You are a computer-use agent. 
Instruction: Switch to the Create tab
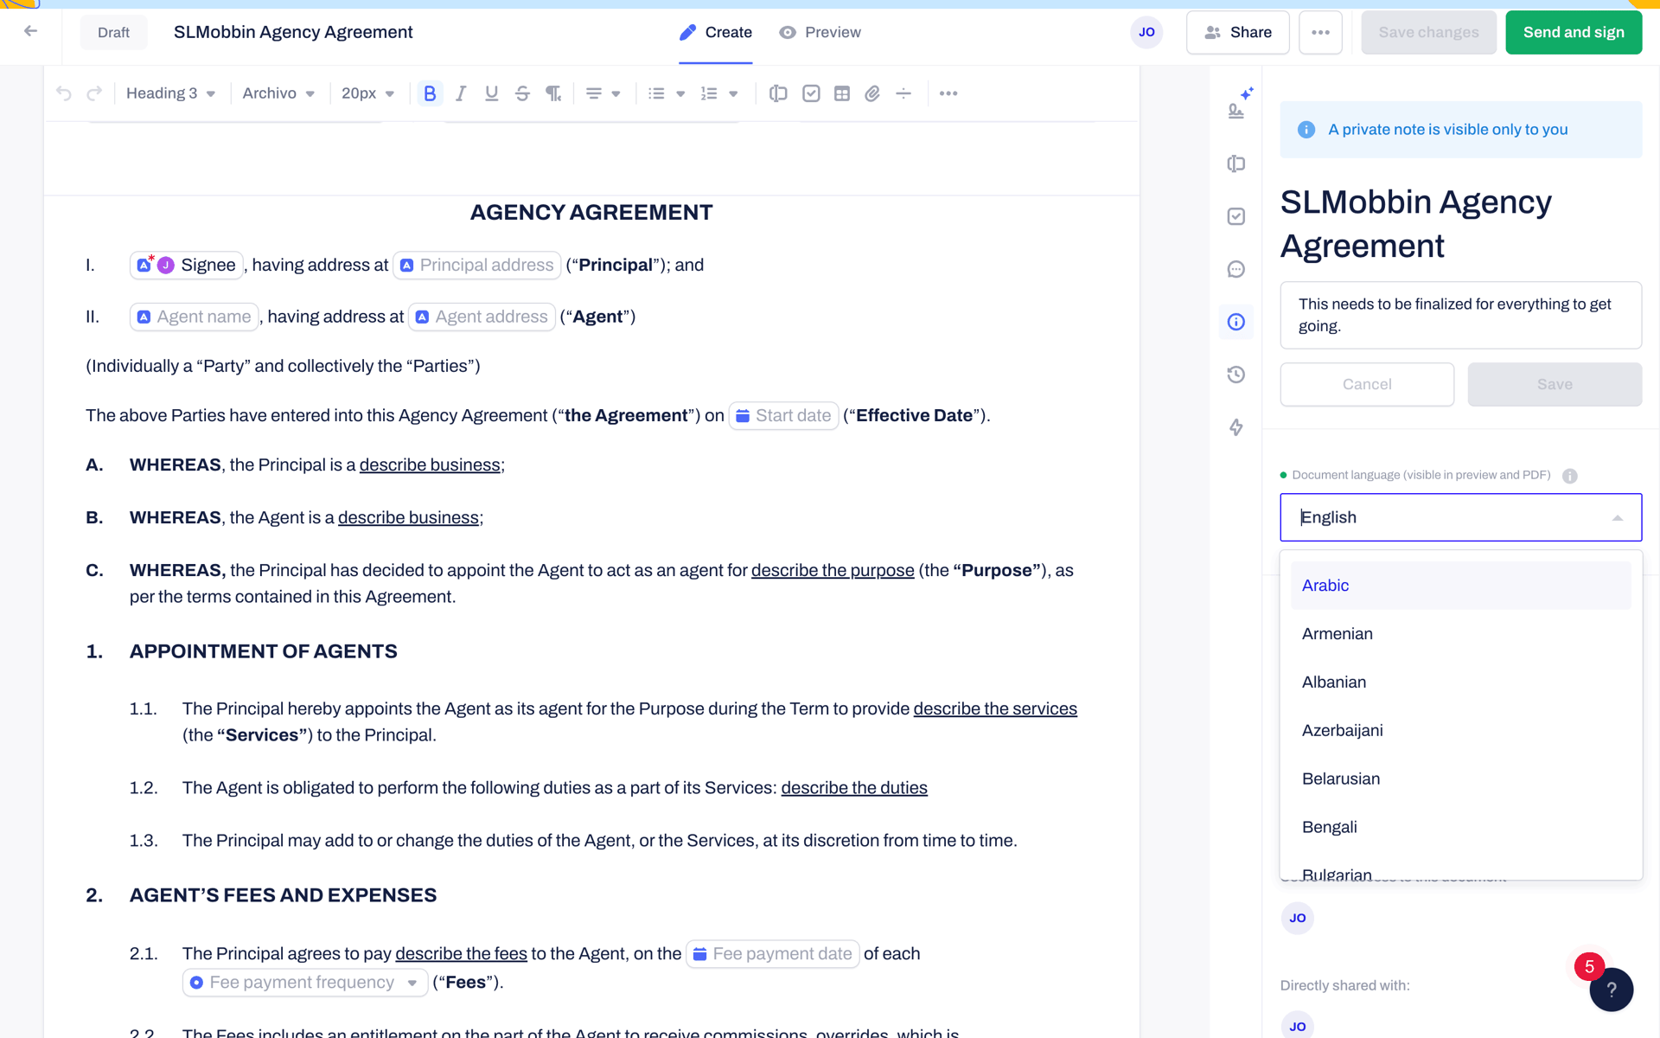[716, 32]
